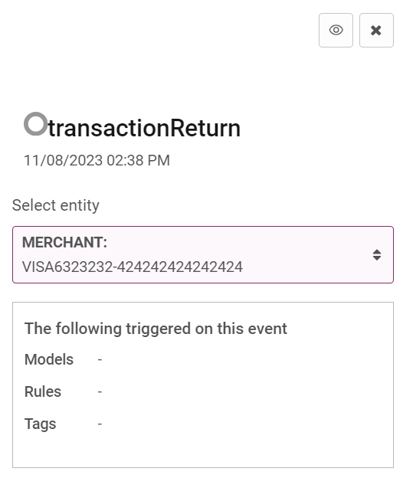Viewport: 403px width, 501px height.
Task: Click the X symbol in top-right button
Action: (x=376, y=31)
